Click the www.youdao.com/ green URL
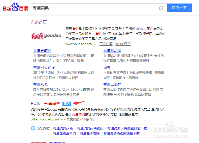Image resolution: width=199 pixels, height=143 pixels. [x=79, y=44]
